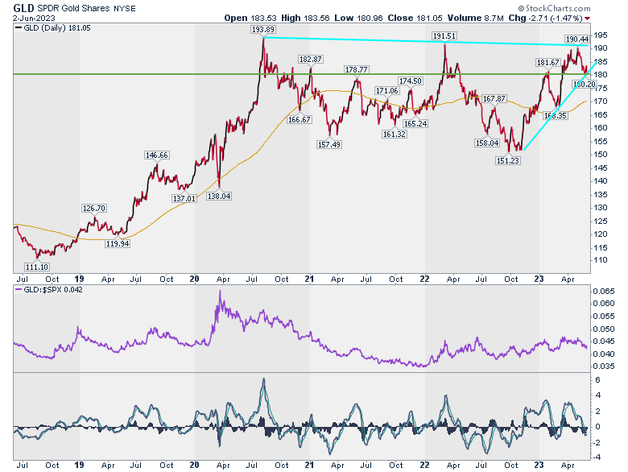This screenshot has width=628, height=472.
Task: Click the 6 oscillator axis tick
Action: [x=598, y=380]
